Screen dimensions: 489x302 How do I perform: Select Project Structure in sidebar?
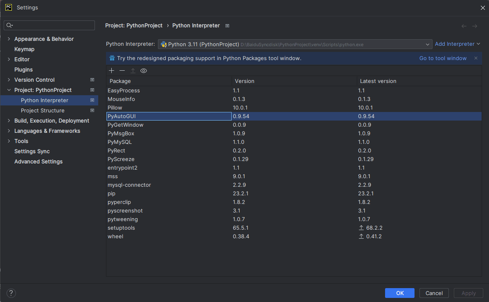pyautogui.click(x=43, y=110)
